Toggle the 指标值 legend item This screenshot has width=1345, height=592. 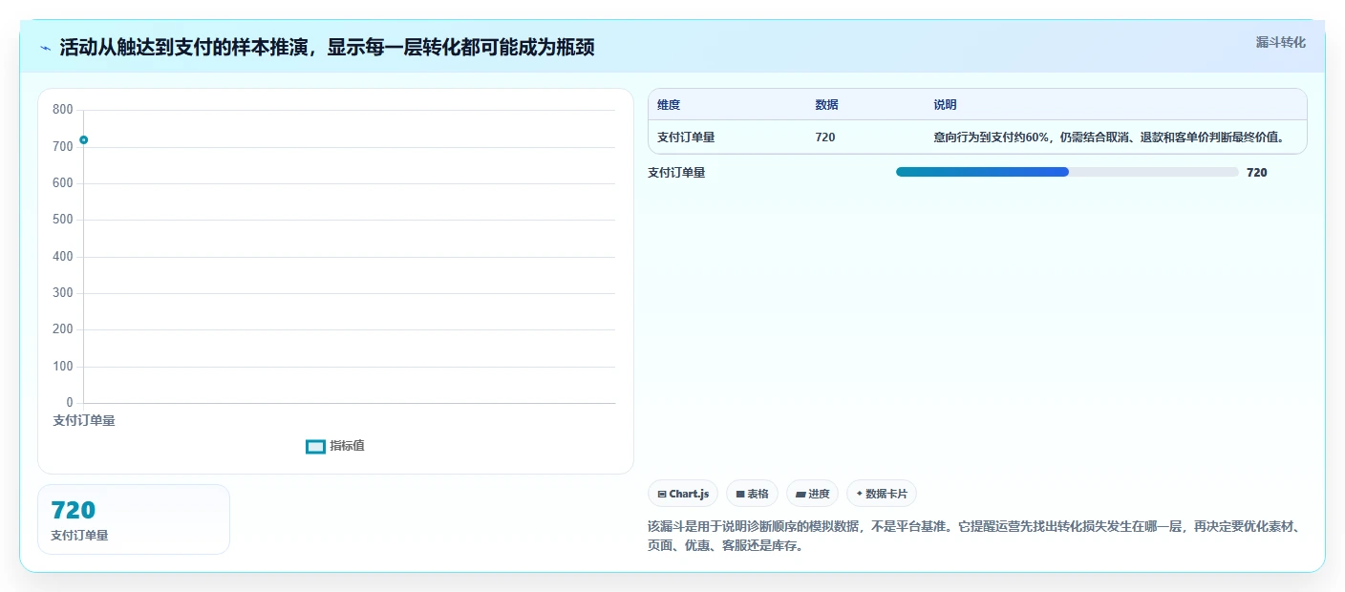(335, 446)
